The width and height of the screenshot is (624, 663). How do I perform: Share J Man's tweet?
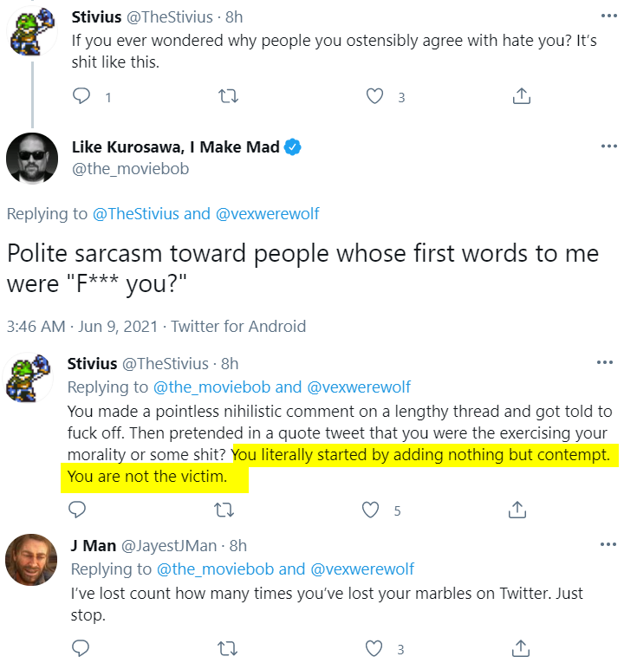520,647
